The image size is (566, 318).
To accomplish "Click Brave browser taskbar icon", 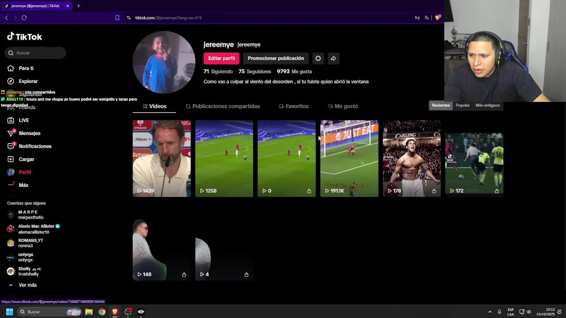I will pyautogui.click(x=115, y=312).
